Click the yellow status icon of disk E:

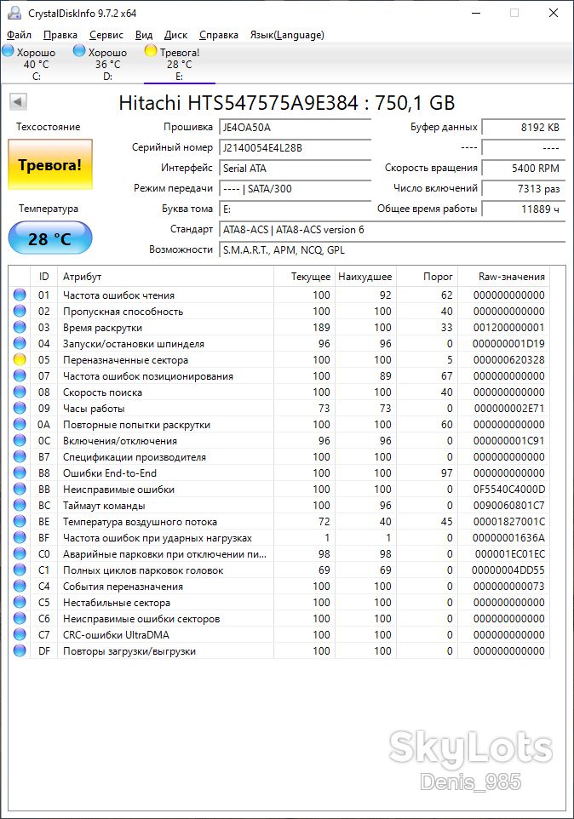pyautogui.click(x=151, y=51)
